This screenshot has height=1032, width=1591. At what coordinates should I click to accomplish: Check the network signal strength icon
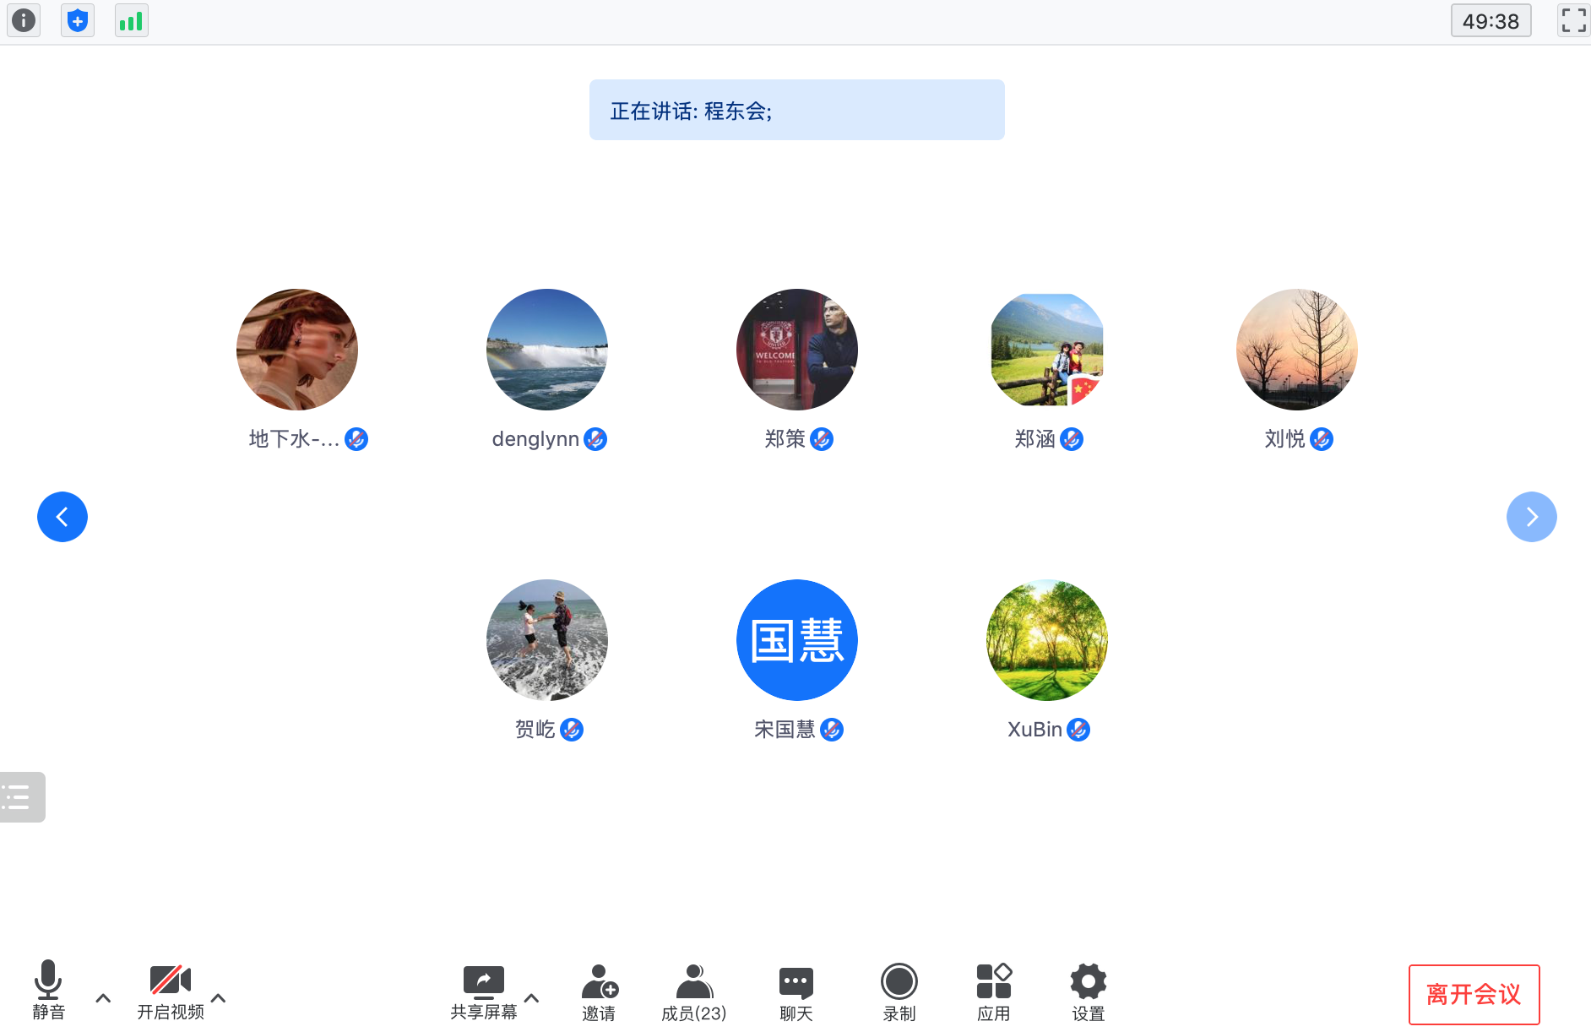[x=131, y=20]
